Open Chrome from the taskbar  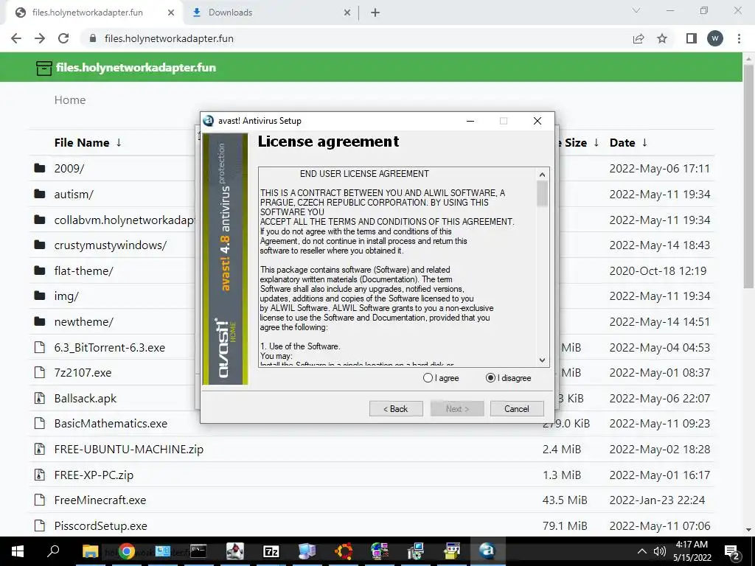tap(127, 551)
